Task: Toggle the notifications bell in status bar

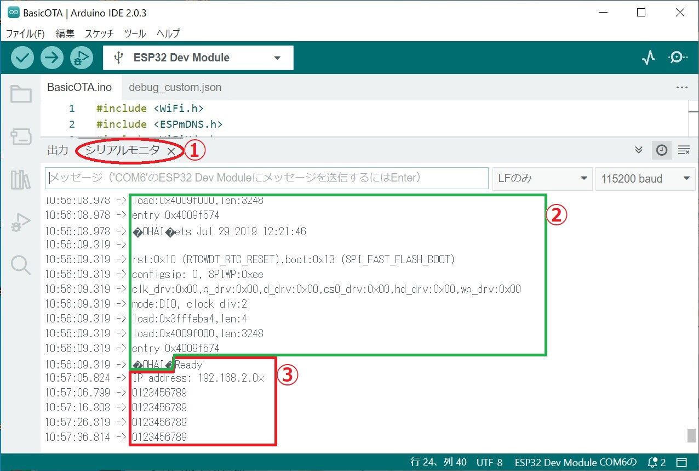Action: (652, 462)
